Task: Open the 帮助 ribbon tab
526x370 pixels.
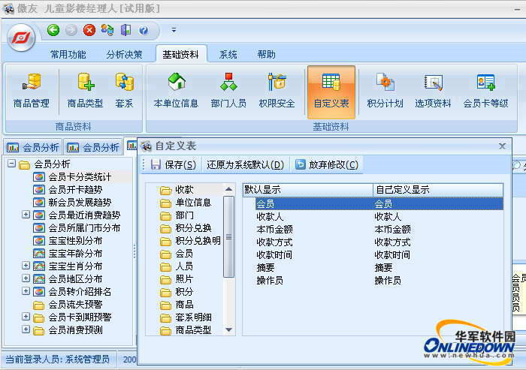Action: [266, 54]
